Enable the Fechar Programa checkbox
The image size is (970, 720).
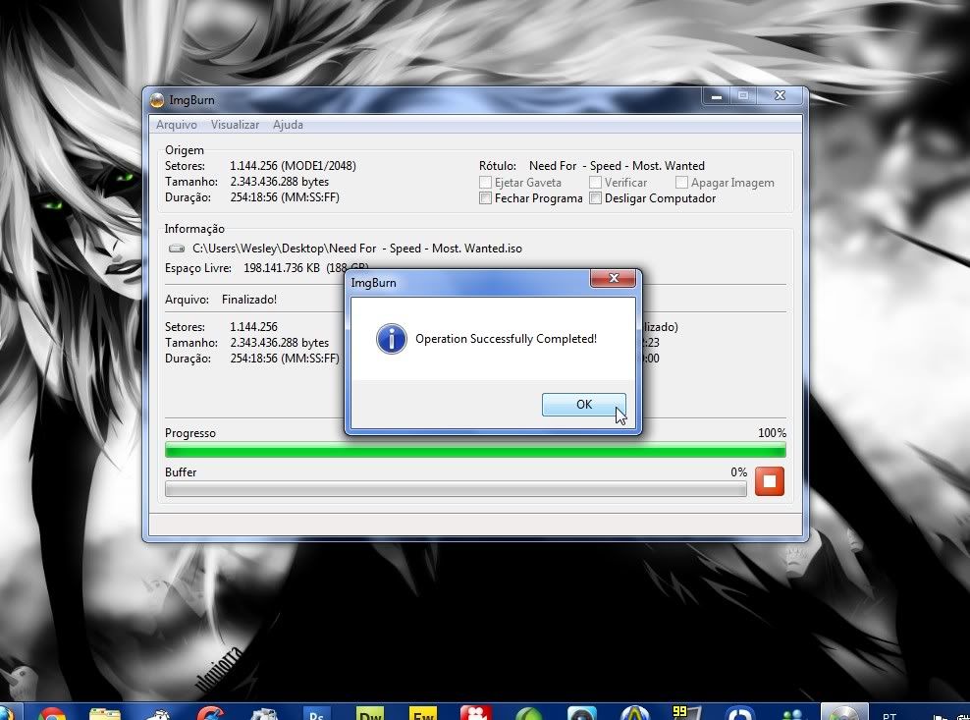pyautogui.click(x=486, y=198)
